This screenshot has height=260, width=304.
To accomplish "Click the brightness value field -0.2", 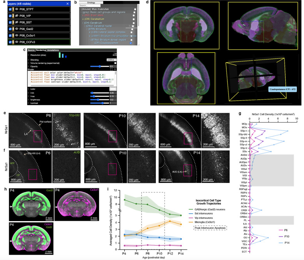I will click(113, 100).
